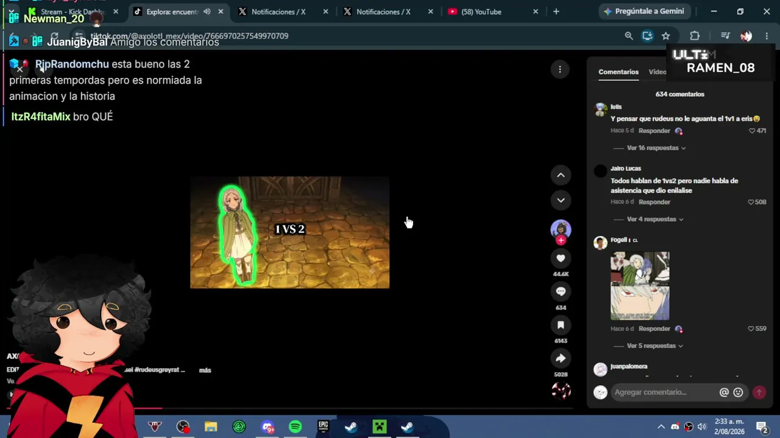Expand 'Ver 5 respuestas' under Fogell's comment

point(654,346)
